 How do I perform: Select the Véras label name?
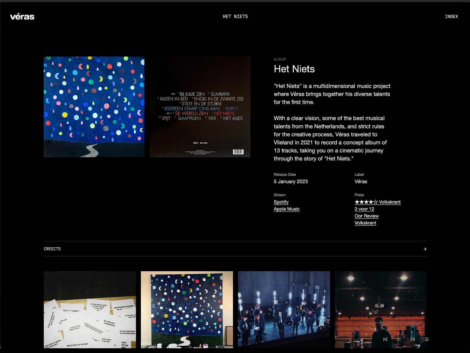tap(361, 182)
